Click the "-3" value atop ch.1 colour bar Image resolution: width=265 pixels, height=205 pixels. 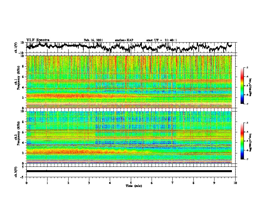point(247,67)
